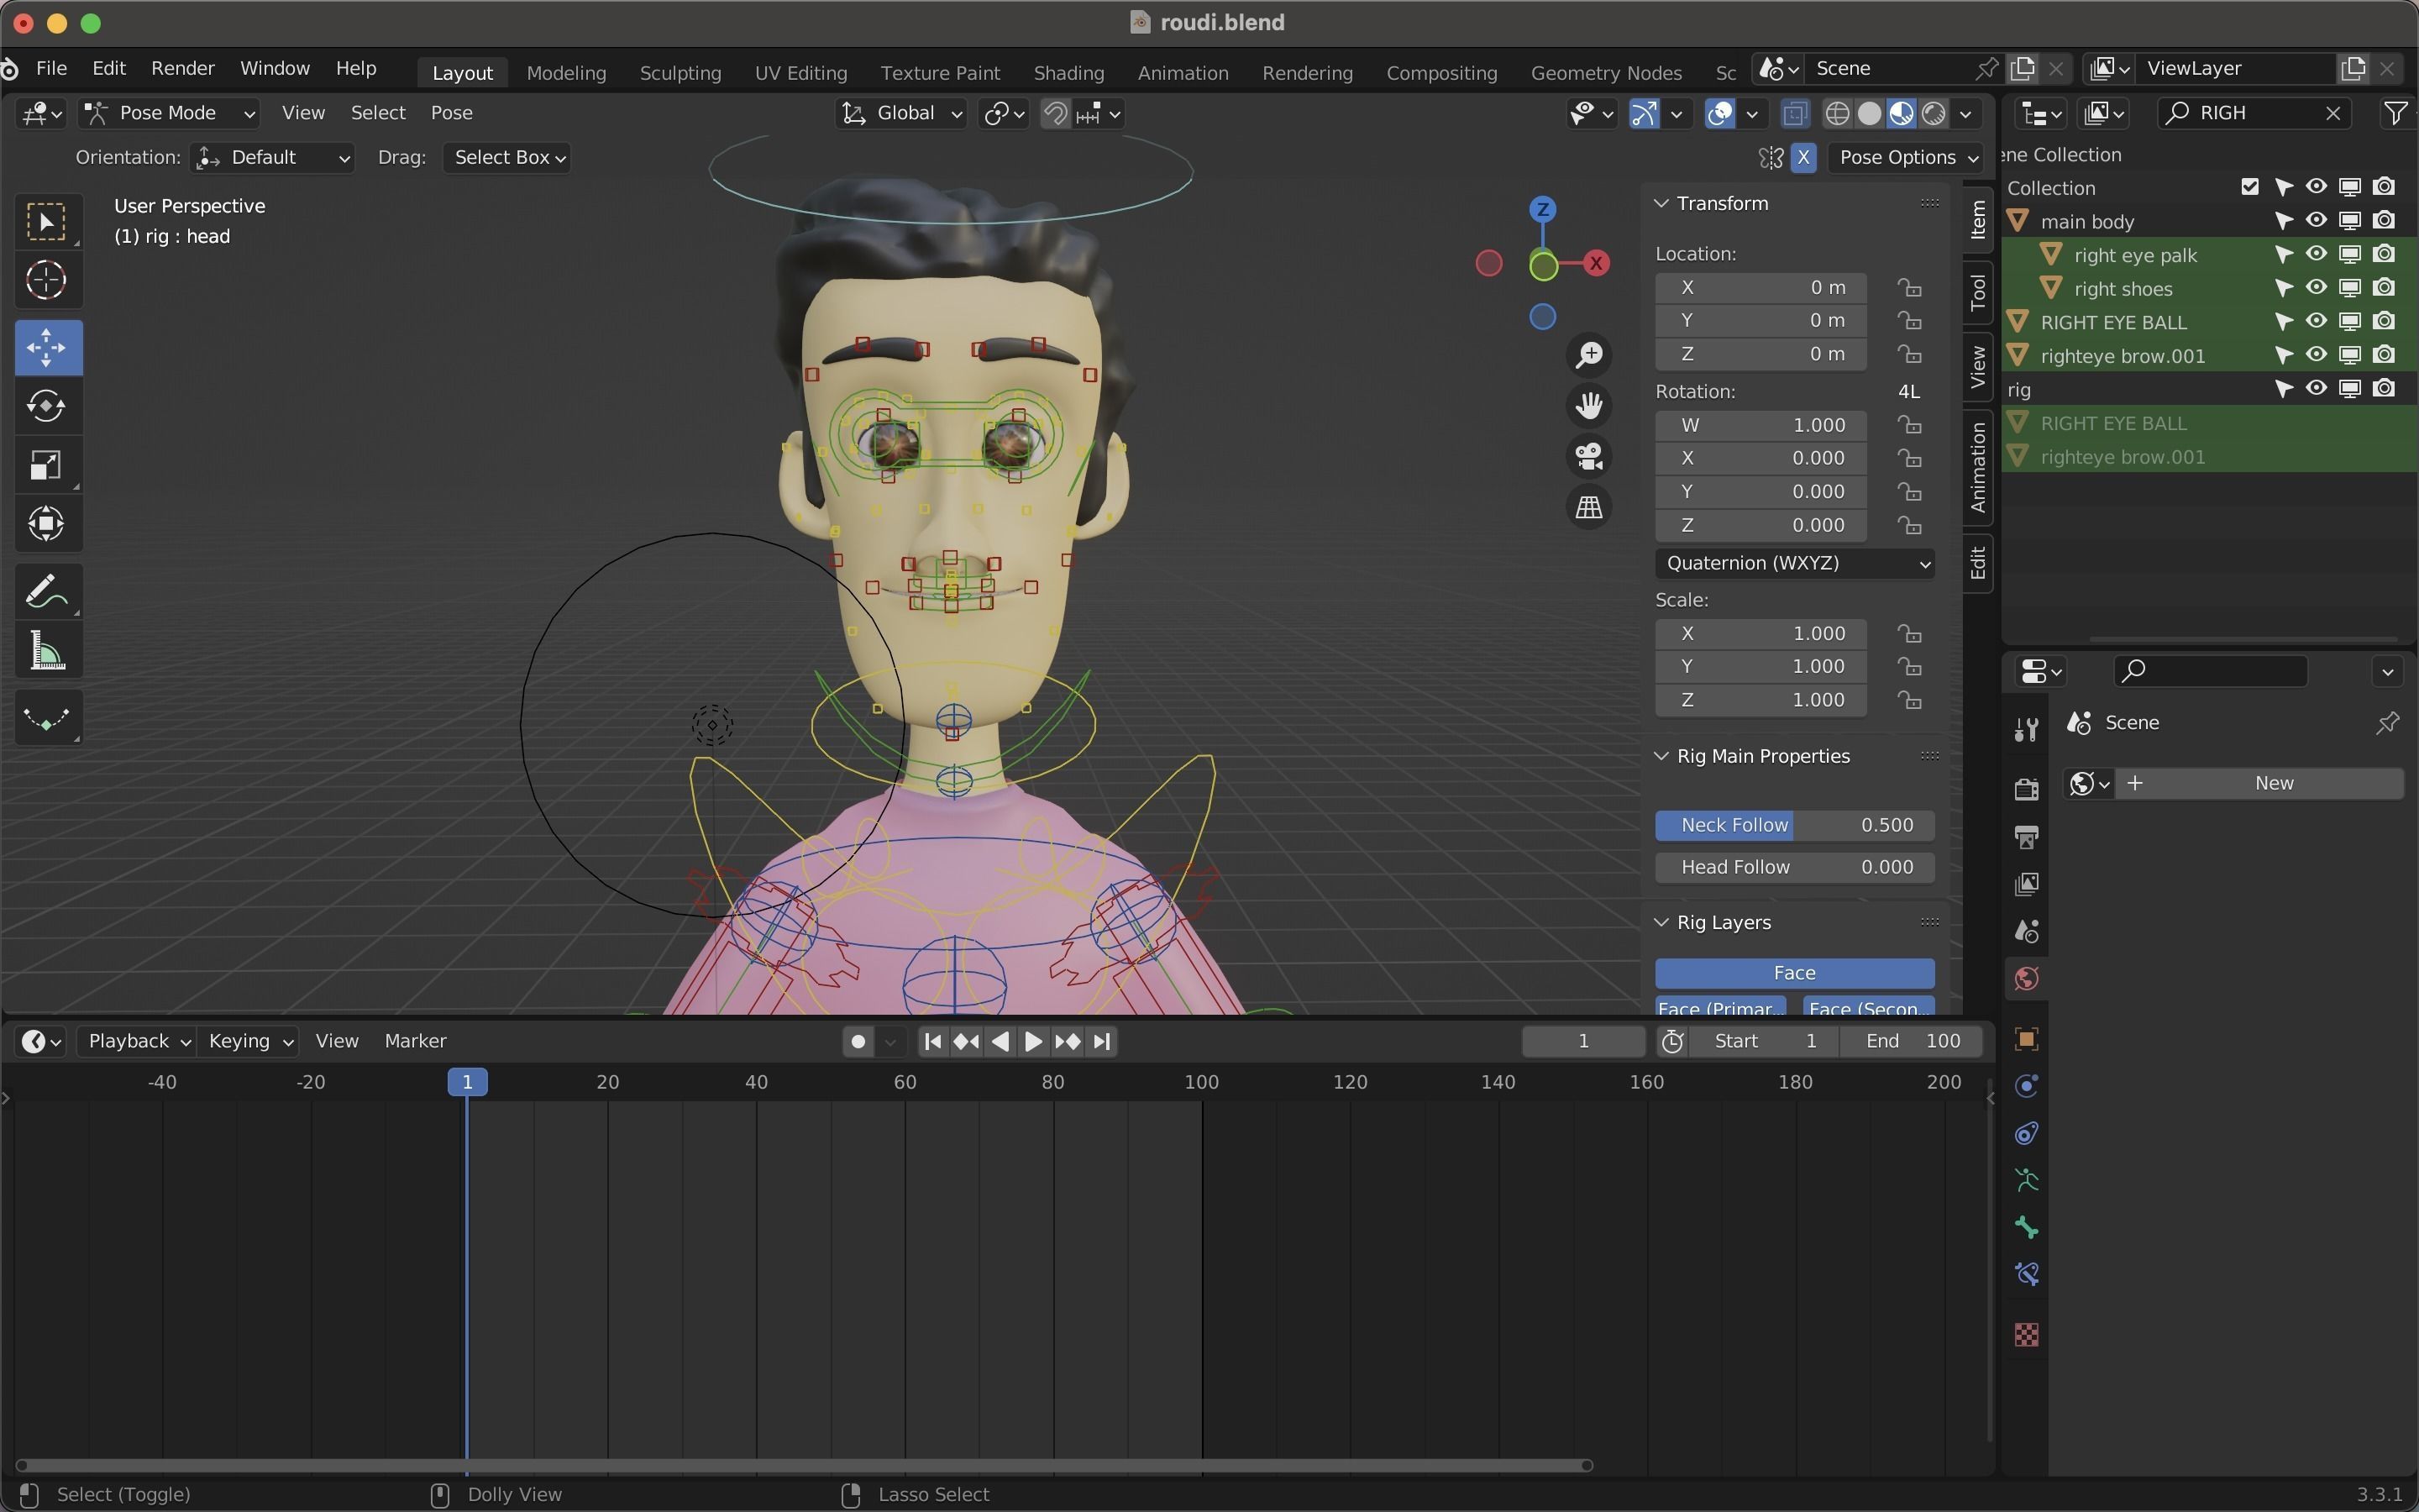Open the Armature Data properties icon
2419x1512 pixels.
click(x=2026, y=1180)
